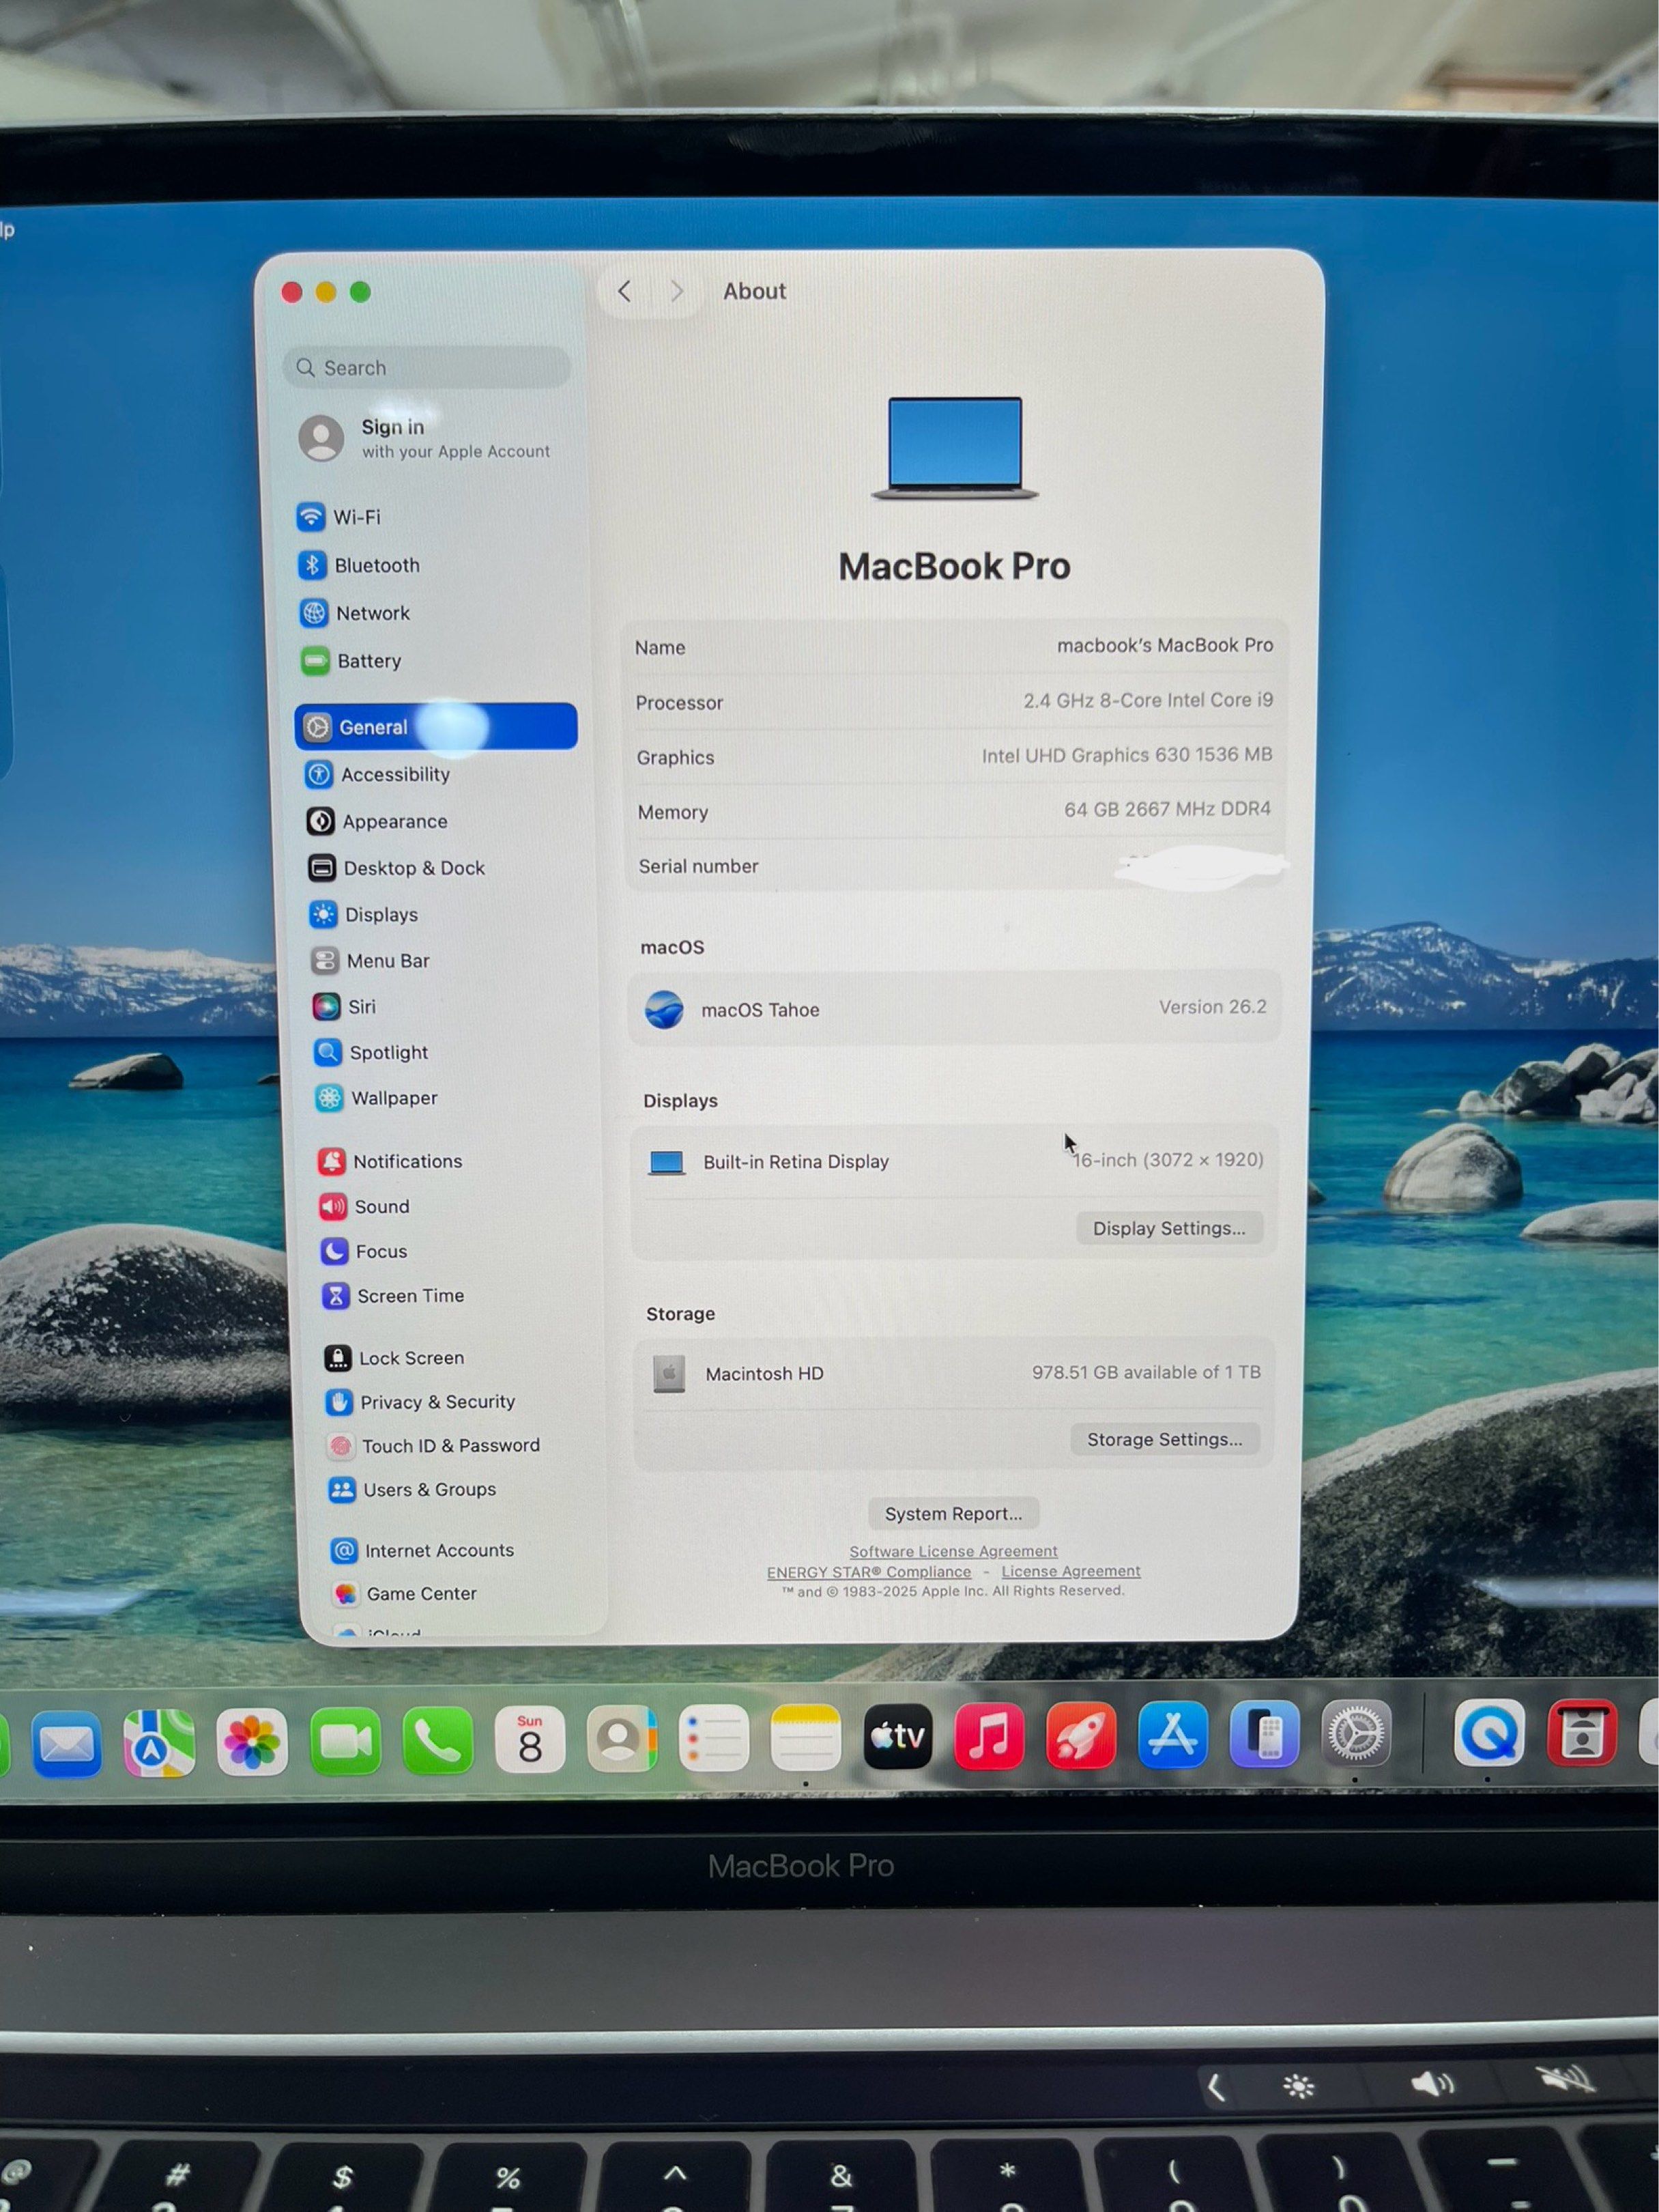
Task: Open Users & Groups settings
Action: (413, 1490)
